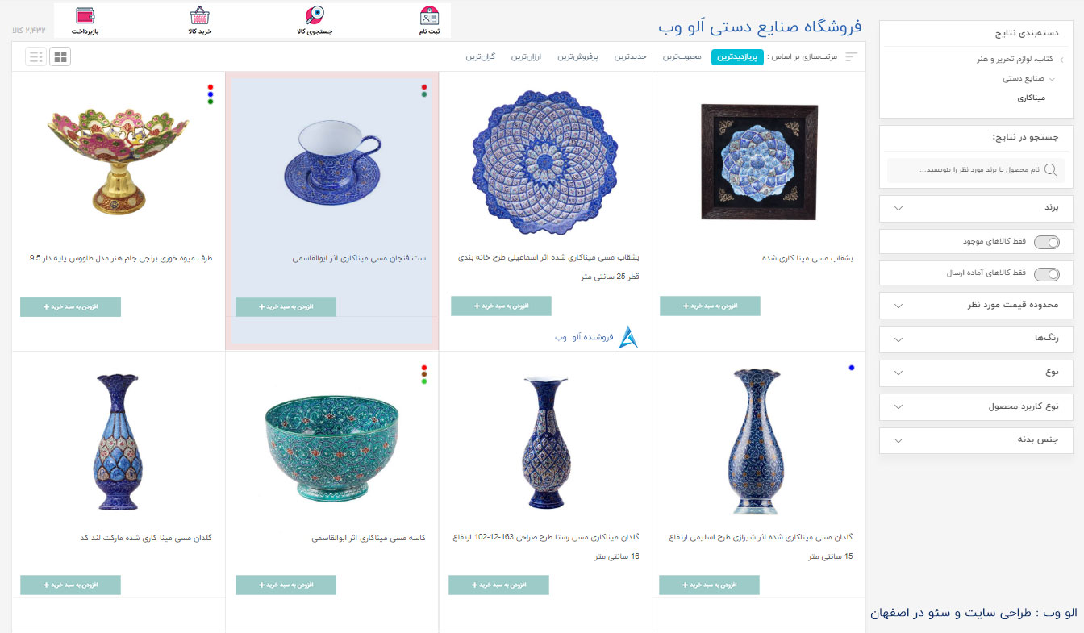The image size is (1084, 633).
Task: Toggle فقط کالاهای موجود switch
Action: [1047, 242]
